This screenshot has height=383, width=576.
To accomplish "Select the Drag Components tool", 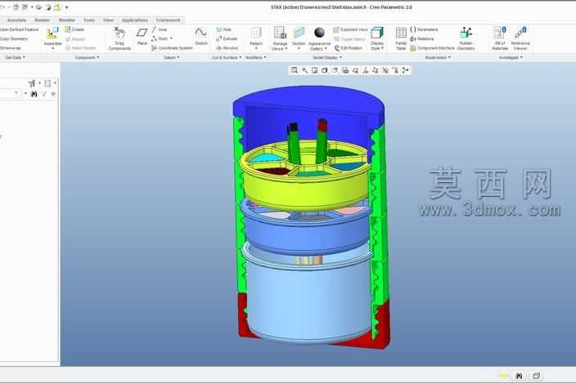I will pos(119,38).
